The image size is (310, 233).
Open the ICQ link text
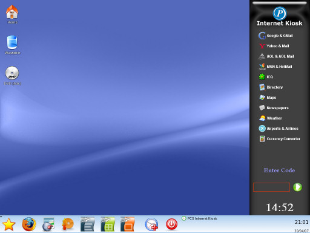(x=269, y=77)
